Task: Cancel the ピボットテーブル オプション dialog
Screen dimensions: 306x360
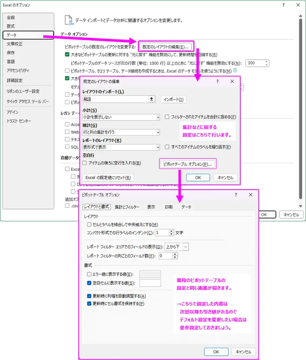Action: (x=244, y=352)
